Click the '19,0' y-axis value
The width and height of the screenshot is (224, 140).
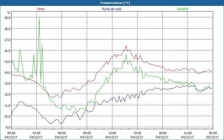tap(7, 18)
